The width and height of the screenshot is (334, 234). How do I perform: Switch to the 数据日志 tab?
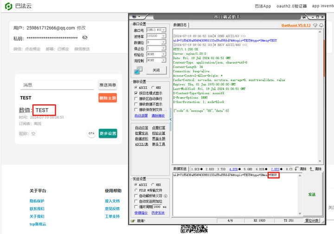[x=180, y=25]
